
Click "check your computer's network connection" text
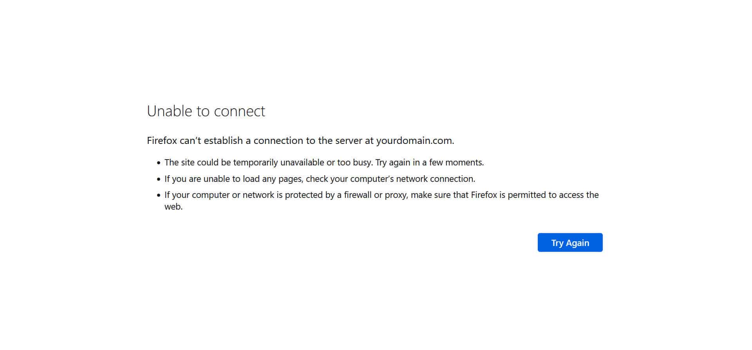point(390,179)
